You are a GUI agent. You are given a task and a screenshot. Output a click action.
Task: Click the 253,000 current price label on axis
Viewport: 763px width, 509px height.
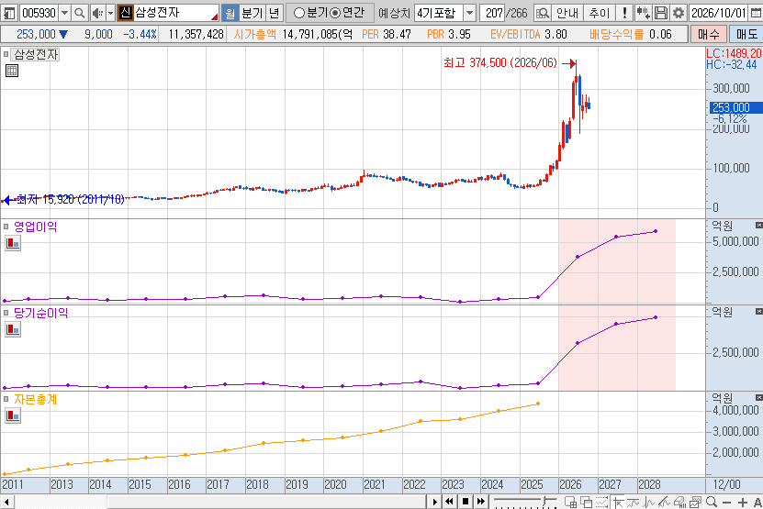[x=735, y=107]
